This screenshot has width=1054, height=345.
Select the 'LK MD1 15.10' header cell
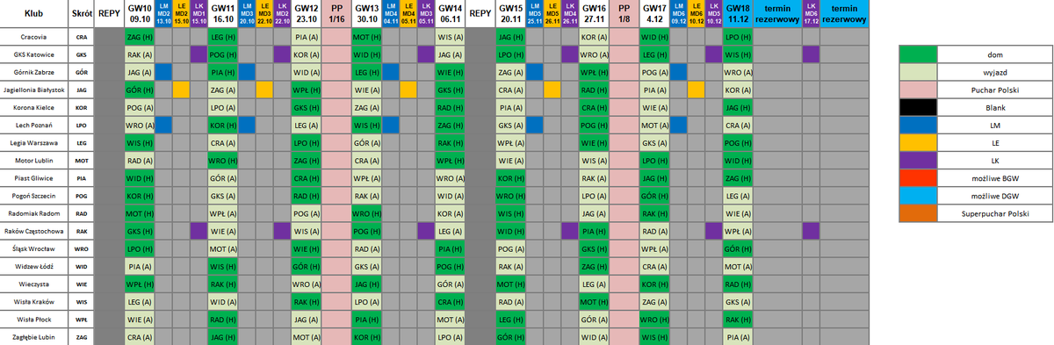(x=199, y=14)
